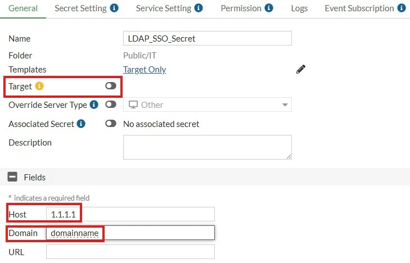The height and width of the screenshot is (263, 410).
Task: Open the server type dropdown showing Other
Action: [208, 105]
